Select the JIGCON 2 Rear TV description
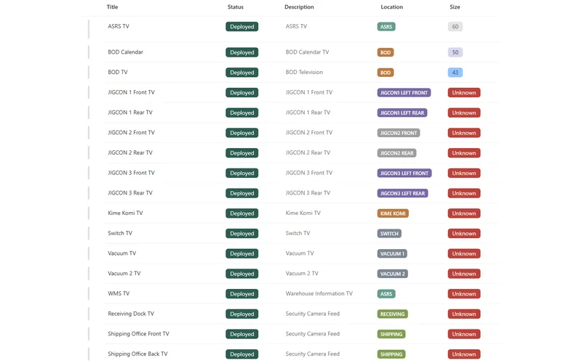 [308, 152]
